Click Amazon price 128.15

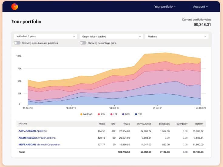pyautogui.click(x=101, y=138)
